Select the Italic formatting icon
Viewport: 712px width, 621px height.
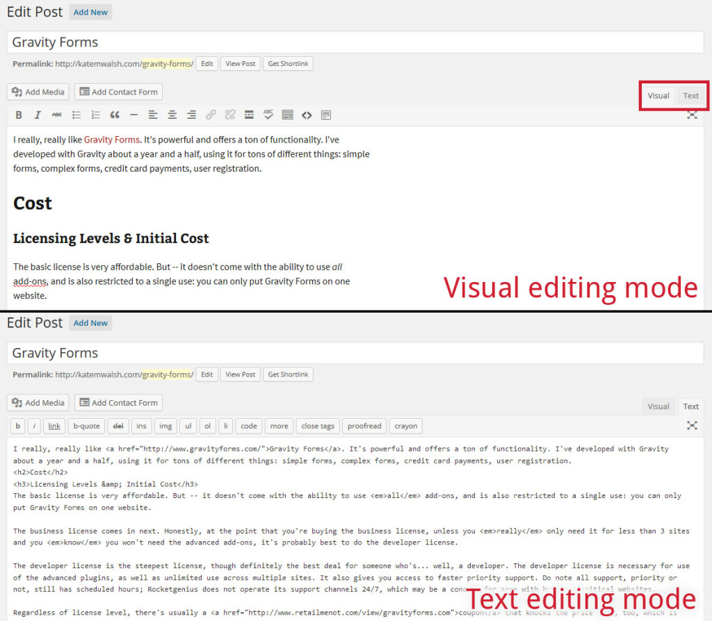point(38,115)
